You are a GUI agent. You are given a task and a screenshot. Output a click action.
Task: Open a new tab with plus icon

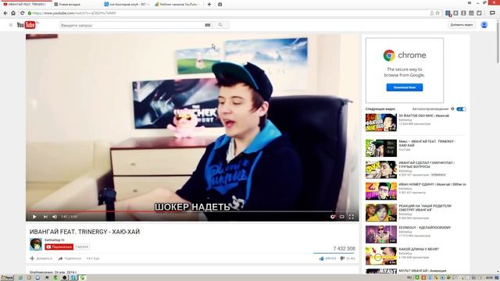[209, 5]
